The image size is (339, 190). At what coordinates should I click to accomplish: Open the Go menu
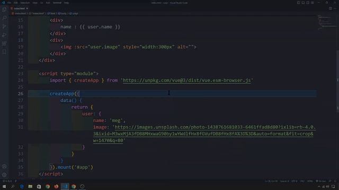[41, 3]
